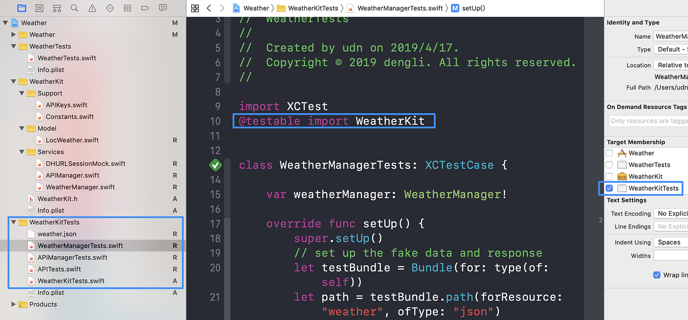Open the Debug navigator
This screenshot has height=320, width=688.
click(127, 8)
